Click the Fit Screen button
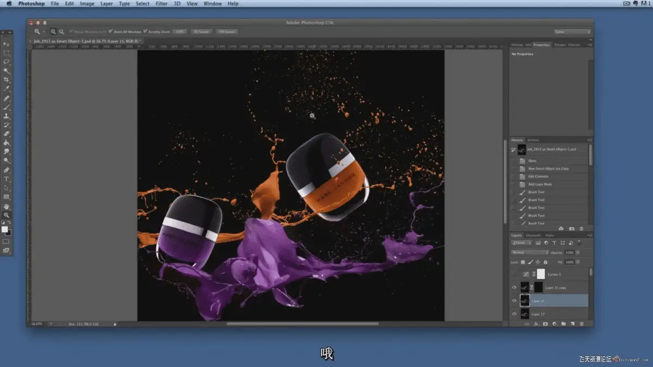 201,32
